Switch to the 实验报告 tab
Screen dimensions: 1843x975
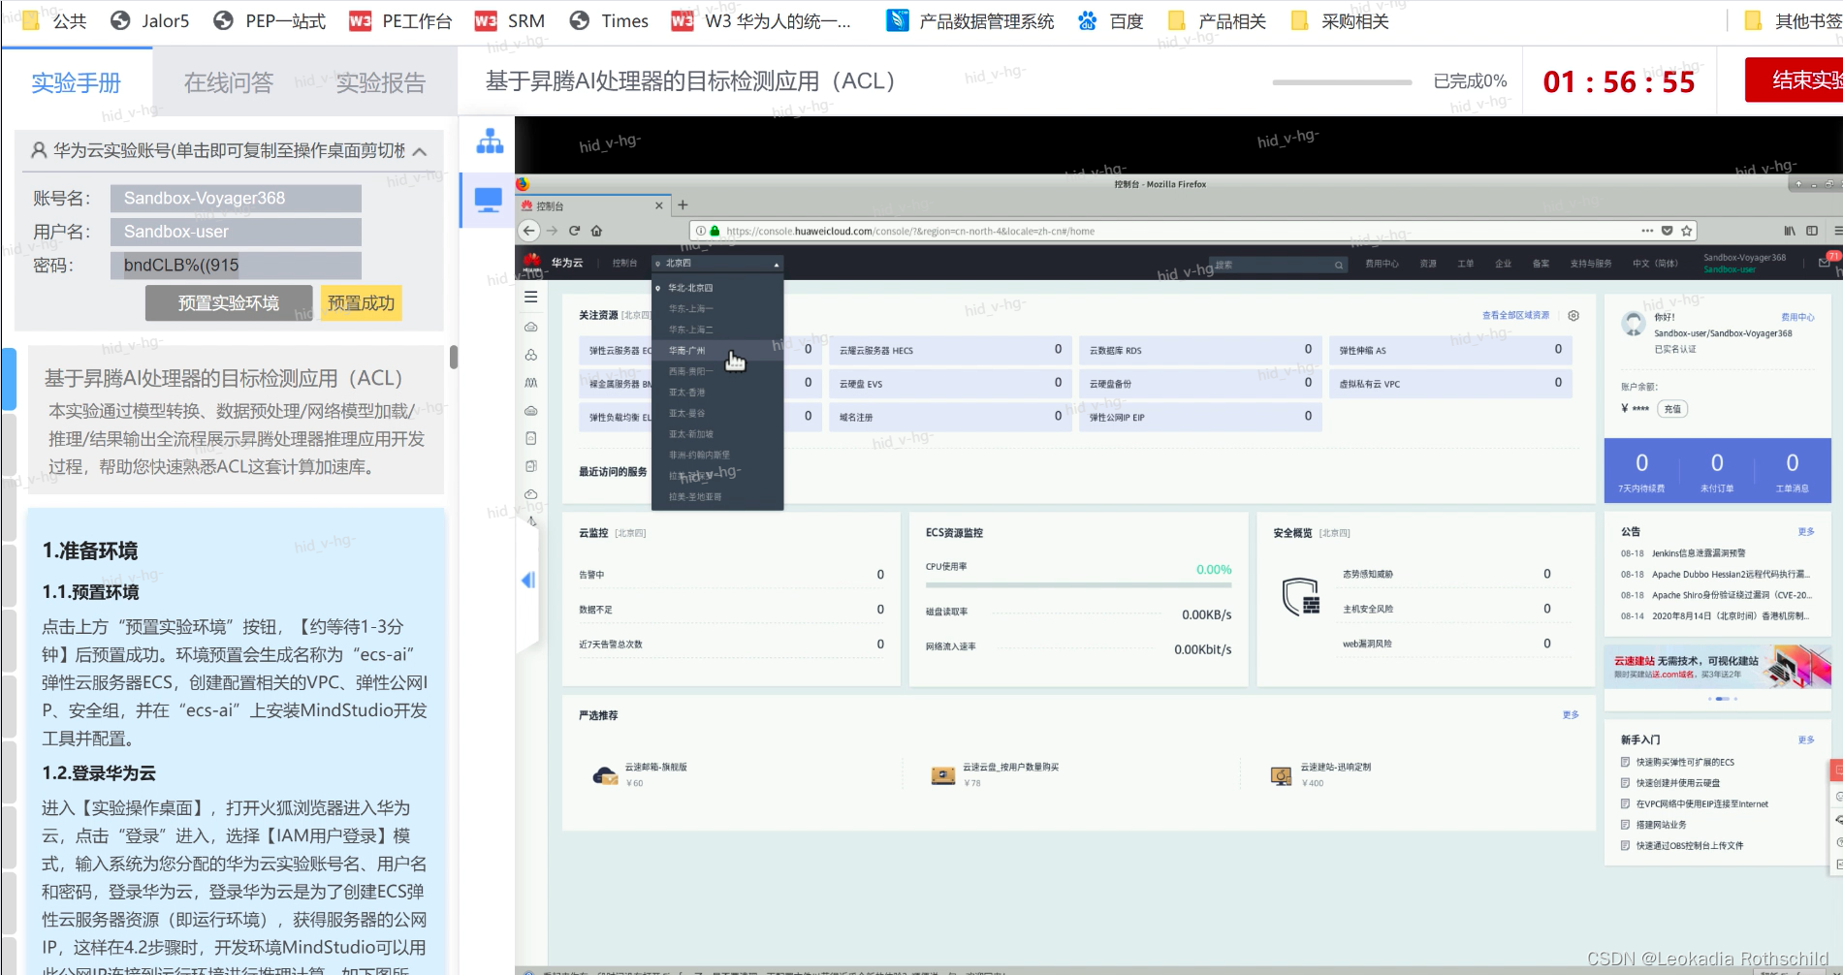(381, 83)
